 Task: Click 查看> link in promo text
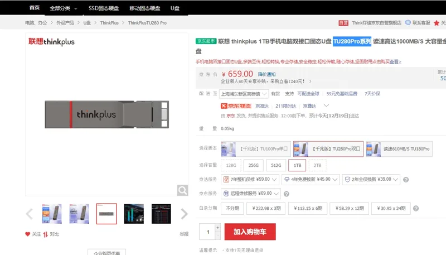click(395, 61)
